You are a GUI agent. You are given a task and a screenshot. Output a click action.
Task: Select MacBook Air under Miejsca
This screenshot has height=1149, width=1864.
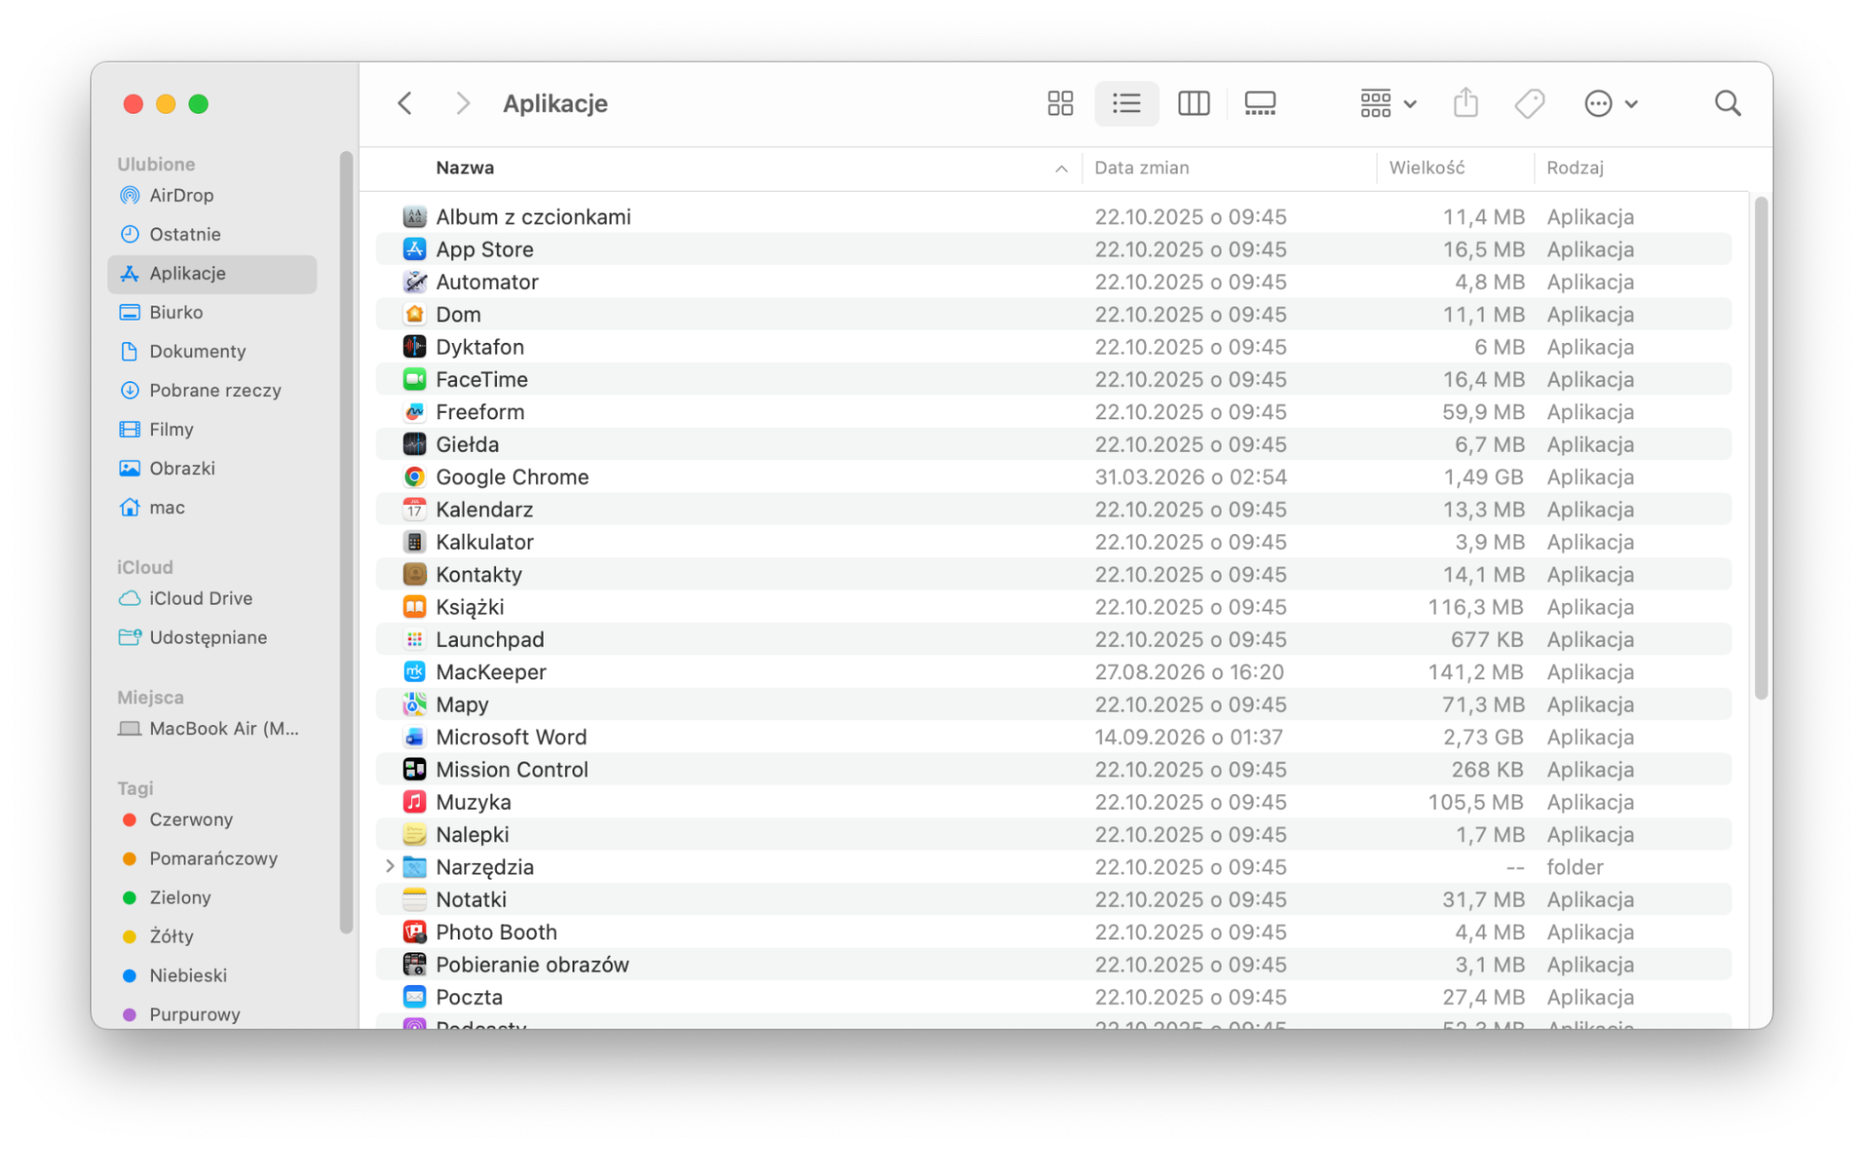click(x=213, y=729)
